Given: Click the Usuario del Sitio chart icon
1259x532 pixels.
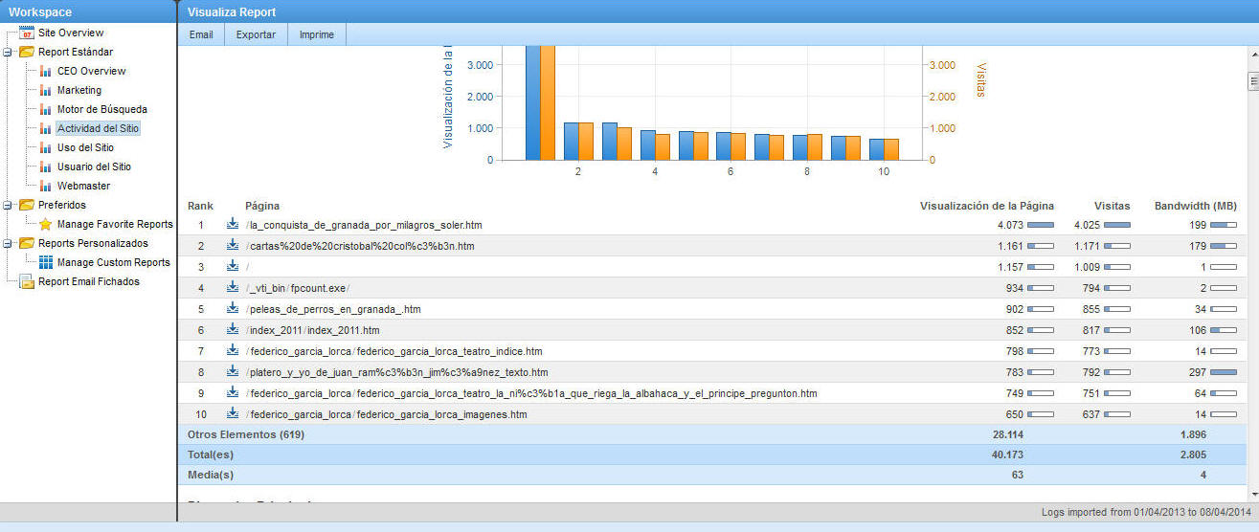Looking at the screenshot, I should click(x=46, y=166).
